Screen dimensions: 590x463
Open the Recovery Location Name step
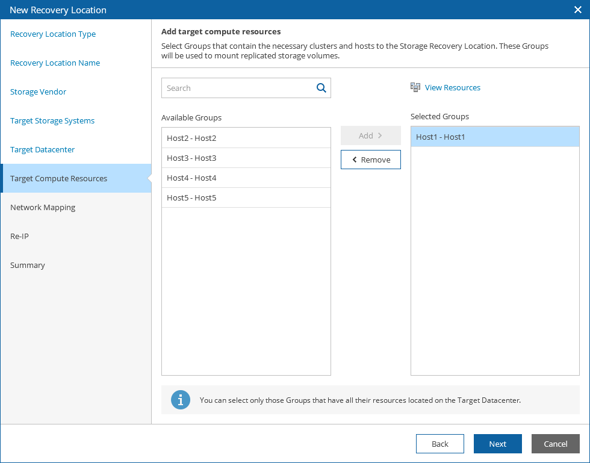coord(55,63)
